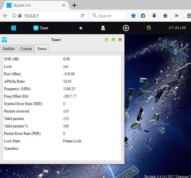Click the Symbol Error Rate (SER) label
The height and width of the screenshot is (178, 191).
23,104
